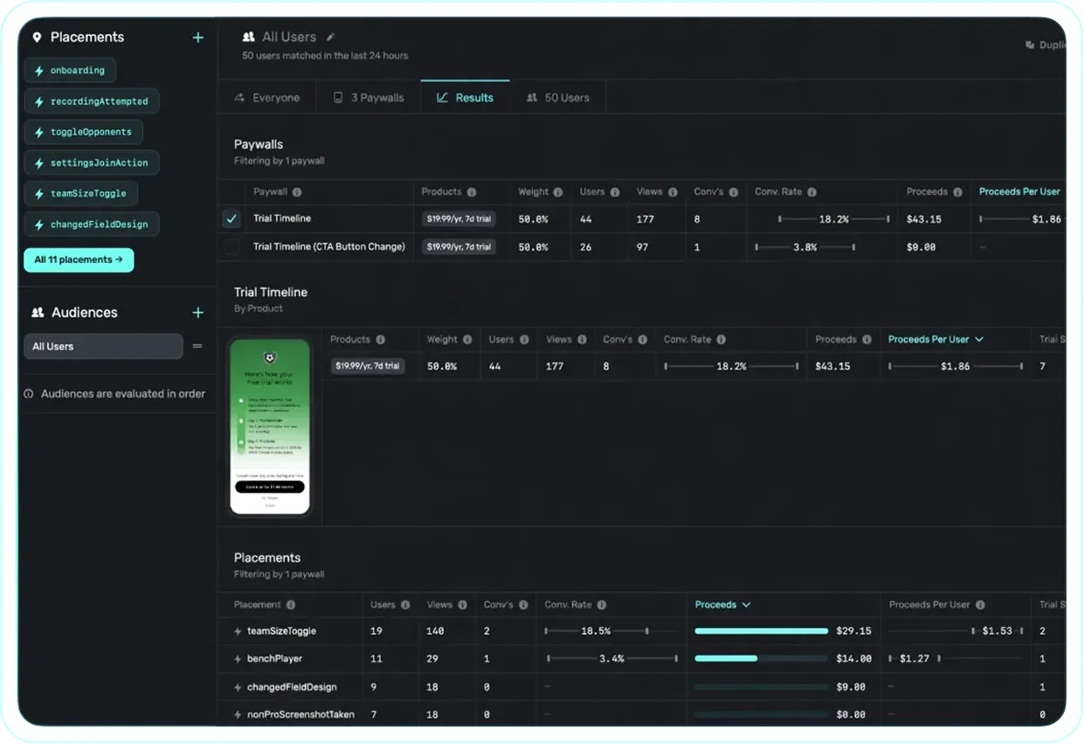Click the pencil edit icon beside All Users
Image resolution: width=1084 pixels, height=744 pixels.
(330, 37)
